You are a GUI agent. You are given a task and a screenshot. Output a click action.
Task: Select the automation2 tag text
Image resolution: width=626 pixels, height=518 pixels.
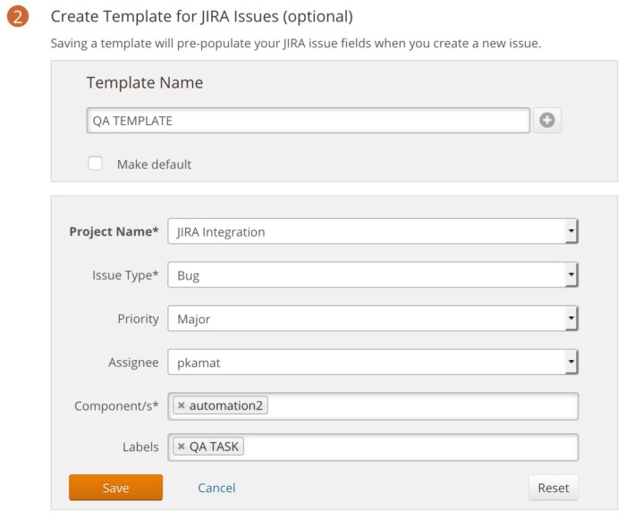click(x=225, y=406)
